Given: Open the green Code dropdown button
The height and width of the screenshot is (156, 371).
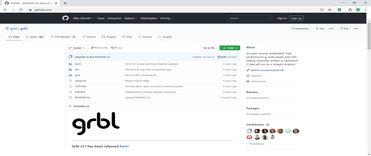Looking at the screenshot, I should (230, 48).
